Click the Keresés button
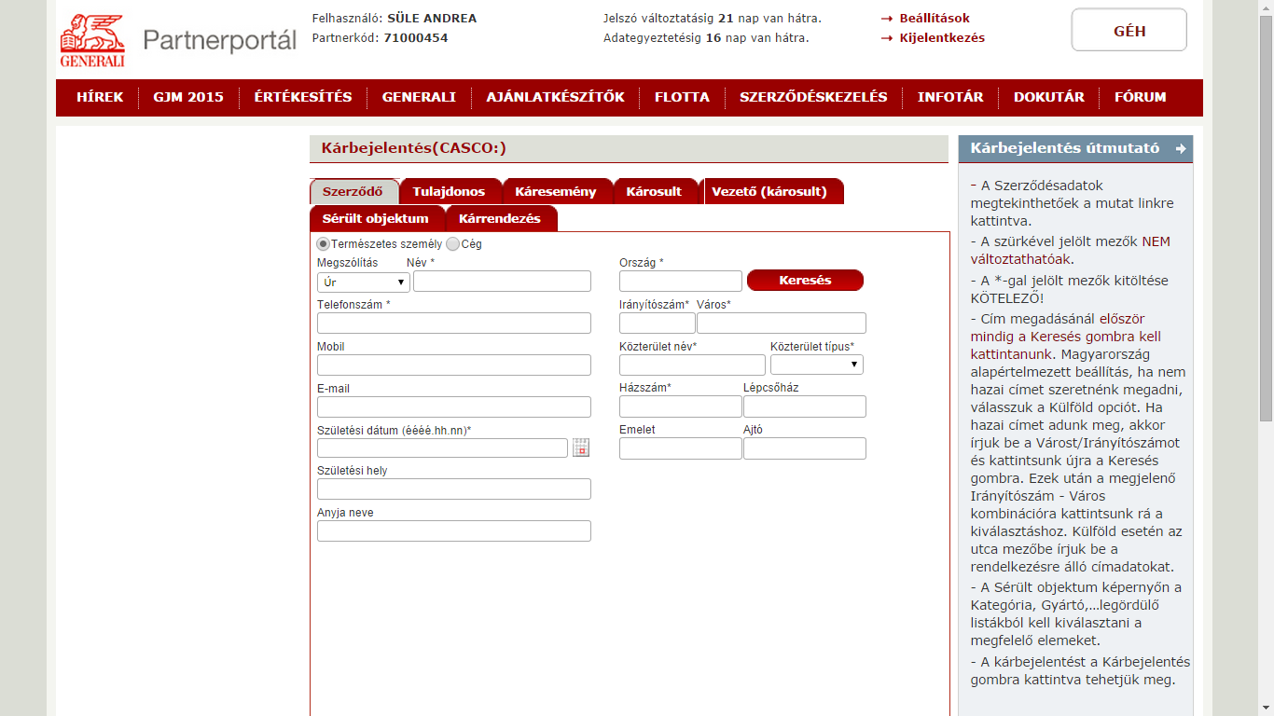Image resolution: width=1274 pixels, height=716 pixels. click(805, 280)
